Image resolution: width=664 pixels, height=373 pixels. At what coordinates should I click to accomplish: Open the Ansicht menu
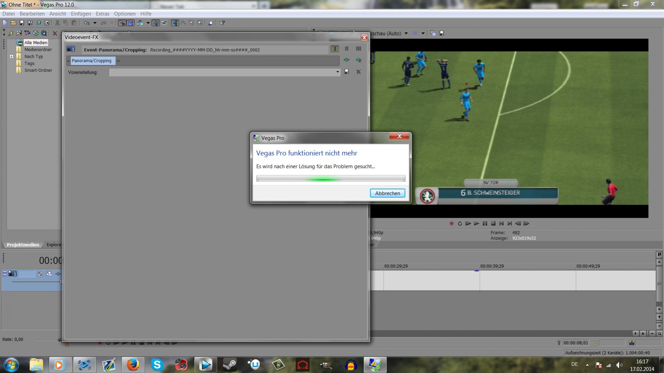[x=57, y=14]
